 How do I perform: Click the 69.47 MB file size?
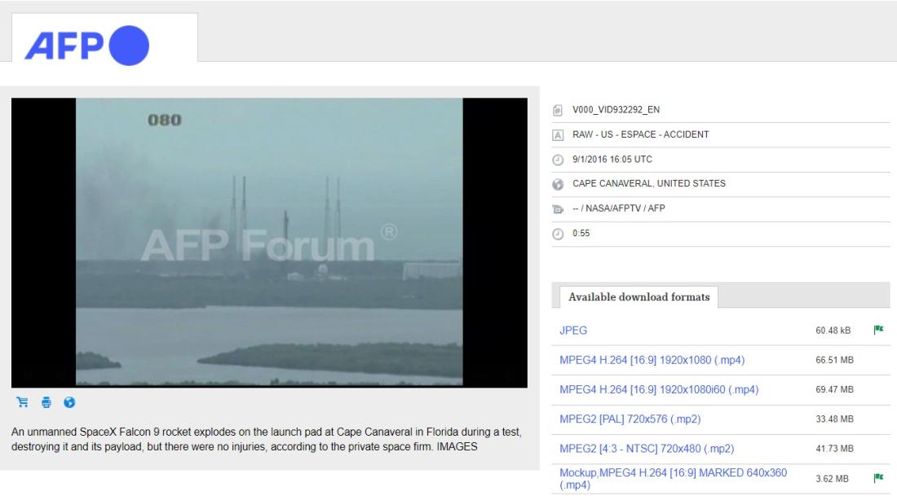tap(835, 389)
